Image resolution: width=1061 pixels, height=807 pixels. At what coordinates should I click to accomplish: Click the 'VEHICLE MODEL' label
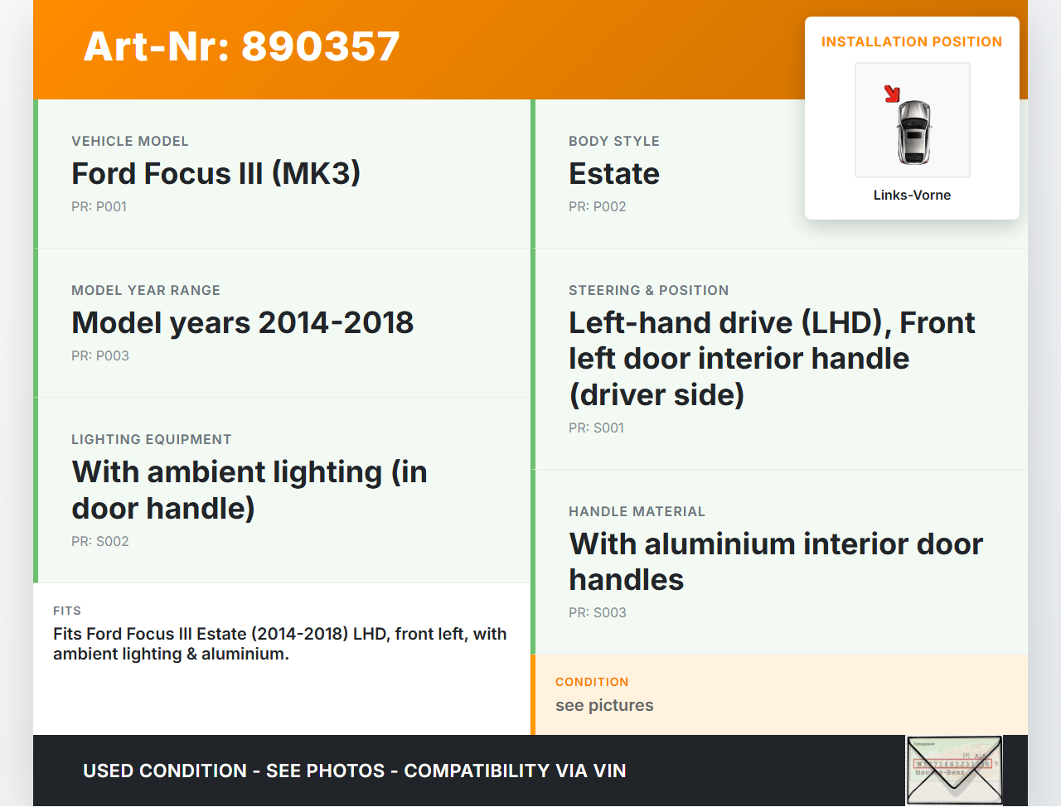coord(130,141)
